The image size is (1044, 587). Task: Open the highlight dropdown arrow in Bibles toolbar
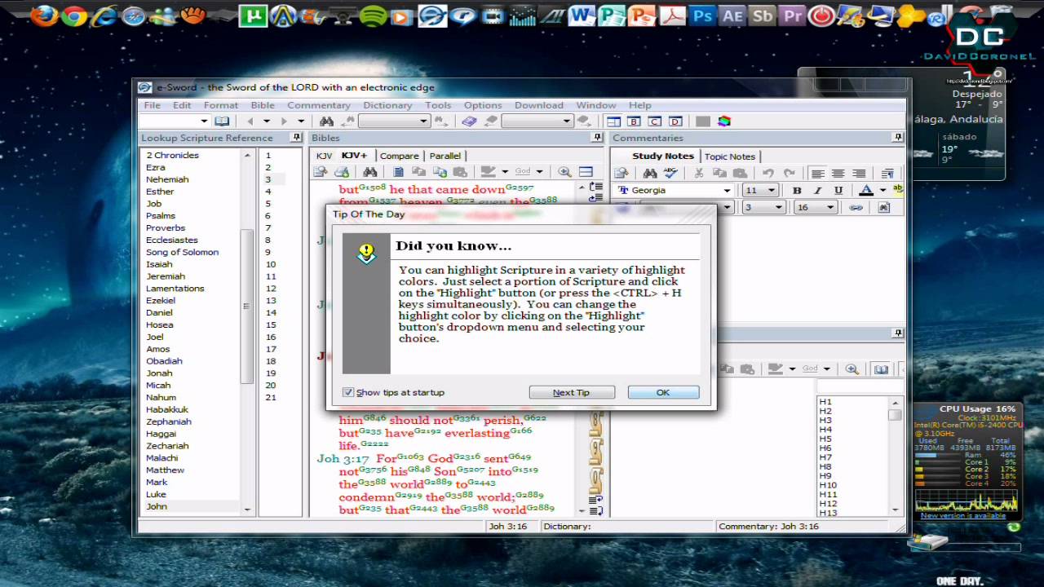pyautogui.click(x=505, y=172)
